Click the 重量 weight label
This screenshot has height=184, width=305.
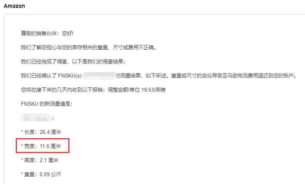[x=29, y=174]
